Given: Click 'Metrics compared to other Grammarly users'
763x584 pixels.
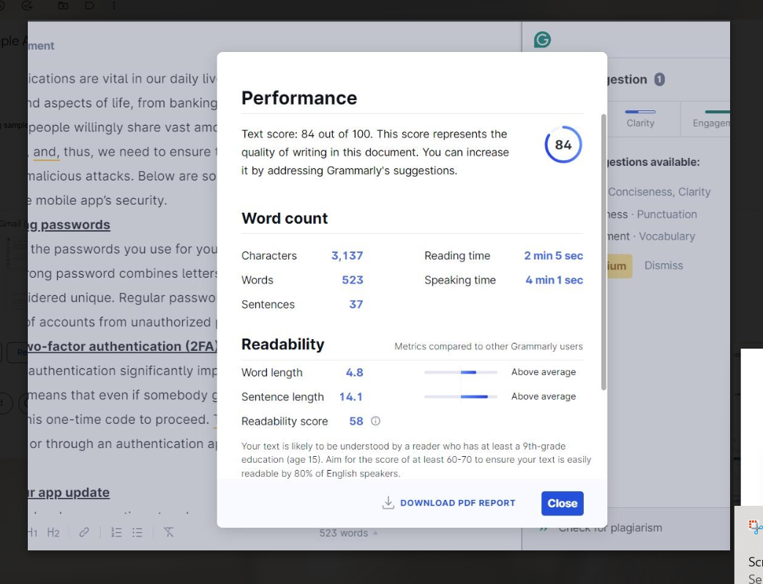Looking at the screenshot, I should coord(489,346).
